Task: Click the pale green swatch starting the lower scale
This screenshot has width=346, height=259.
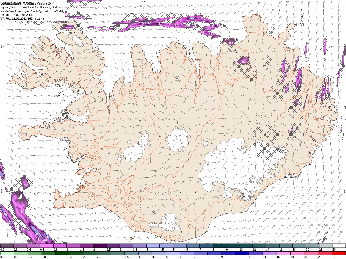Action: [7, 253]
